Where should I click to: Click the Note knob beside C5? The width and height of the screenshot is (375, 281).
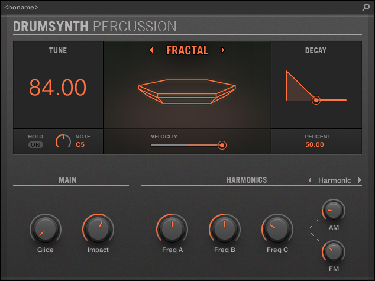[63, 141]
